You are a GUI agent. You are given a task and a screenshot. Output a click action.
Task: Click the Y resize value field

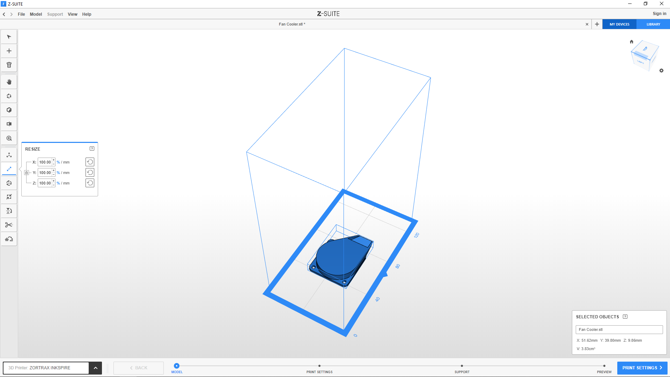click(45, 173)
